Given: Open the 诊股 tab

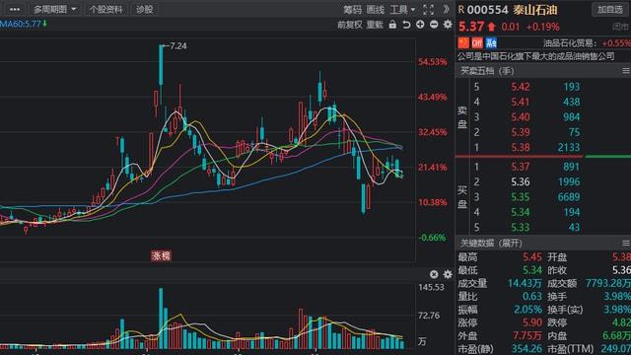Looking at the screenshot, I should [145, 9].
